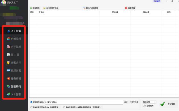
Task: Restore down the 媒体梦工厂 window
Action: (x=172, y=1)
